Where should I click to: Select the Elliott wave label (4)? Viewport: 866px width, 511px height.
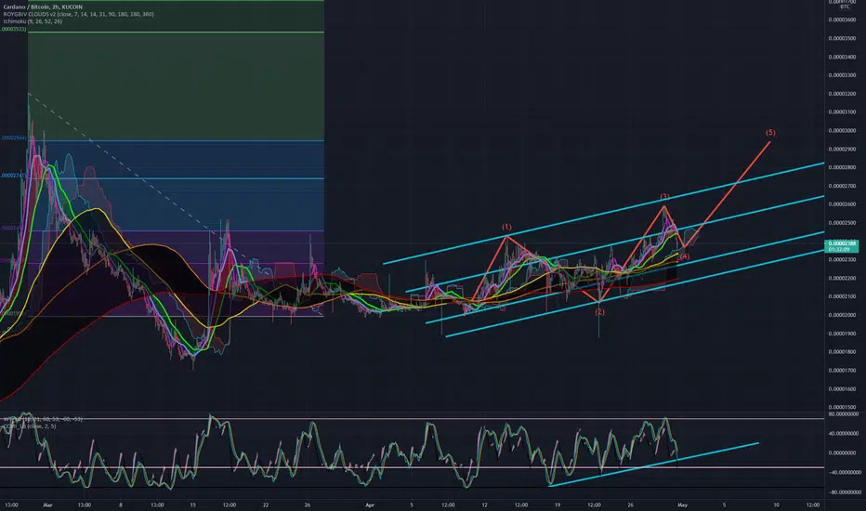pos(684,256)
